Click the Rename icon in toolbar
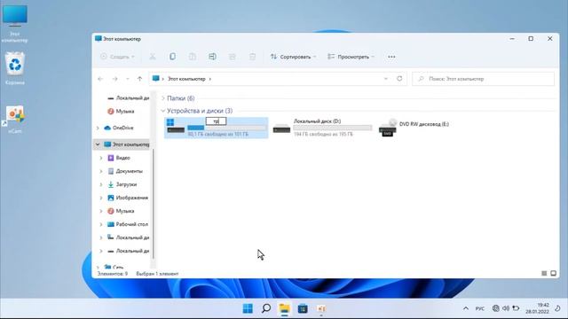 (x=212, y=57)
